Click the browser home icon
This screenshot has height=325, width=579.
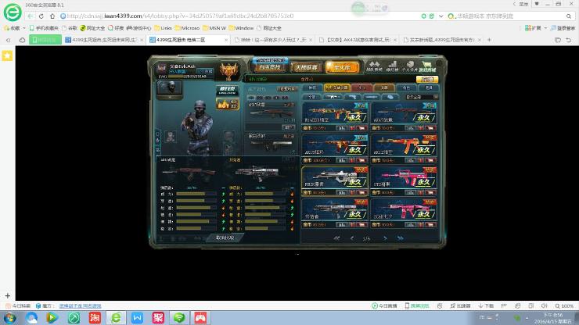tap(52, 16)
